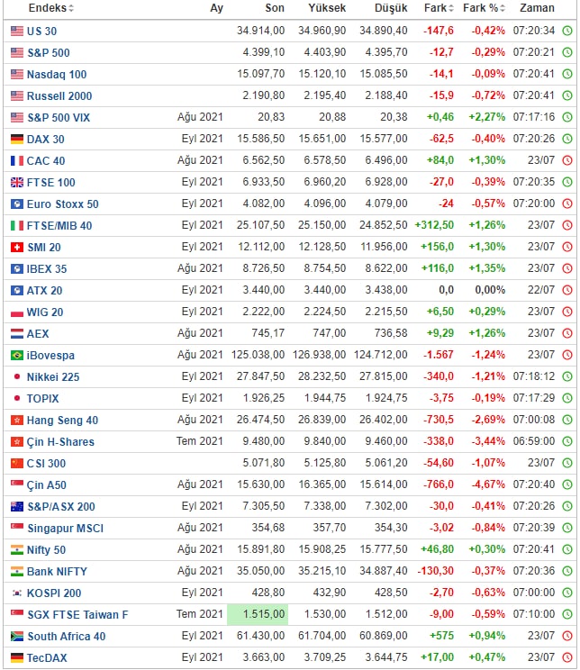This screenshot has height=670, width=580.
Task: Click the green clock icon in US 30 row
Action: pyautogui.click(x=567, y=31)
